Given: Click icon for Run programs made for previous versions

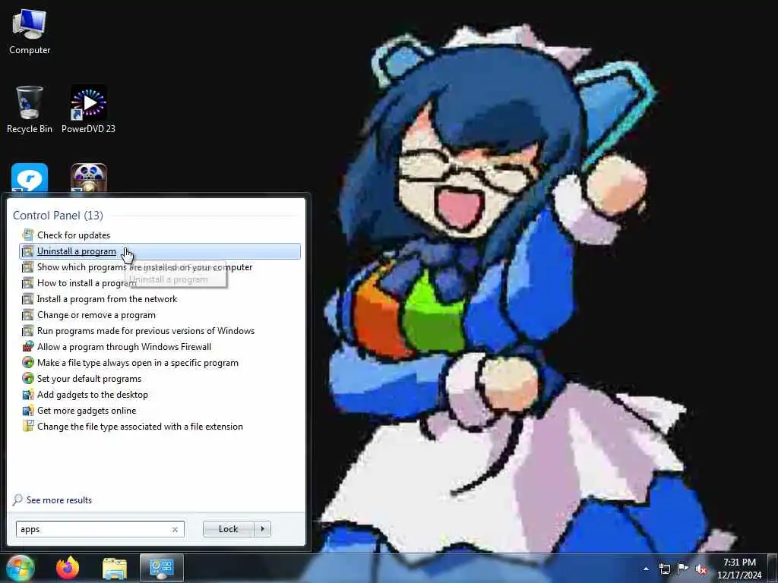Looking at the screenshot, I should click(x=28, y=331).
